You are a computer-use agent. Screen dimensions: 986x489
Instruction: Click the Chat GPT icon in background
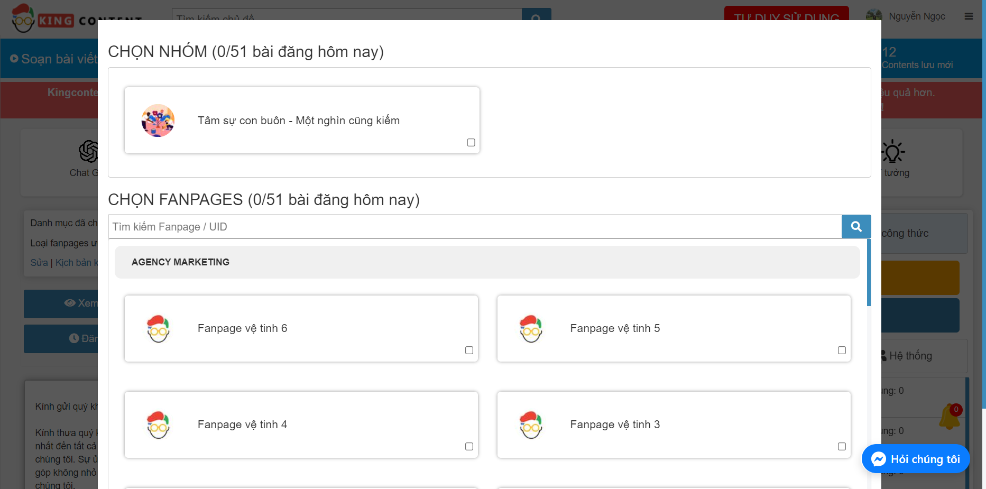[x=88, y=151]
